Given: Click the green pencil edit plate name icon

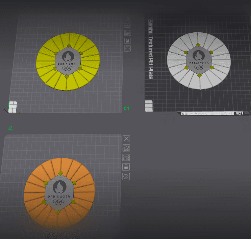Looking at the screenshot, I should [10, 128].
